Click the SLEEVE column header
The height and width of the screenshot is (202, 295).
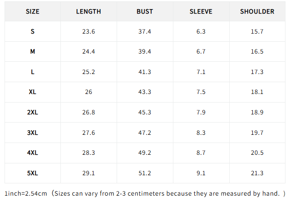(201, 12)
